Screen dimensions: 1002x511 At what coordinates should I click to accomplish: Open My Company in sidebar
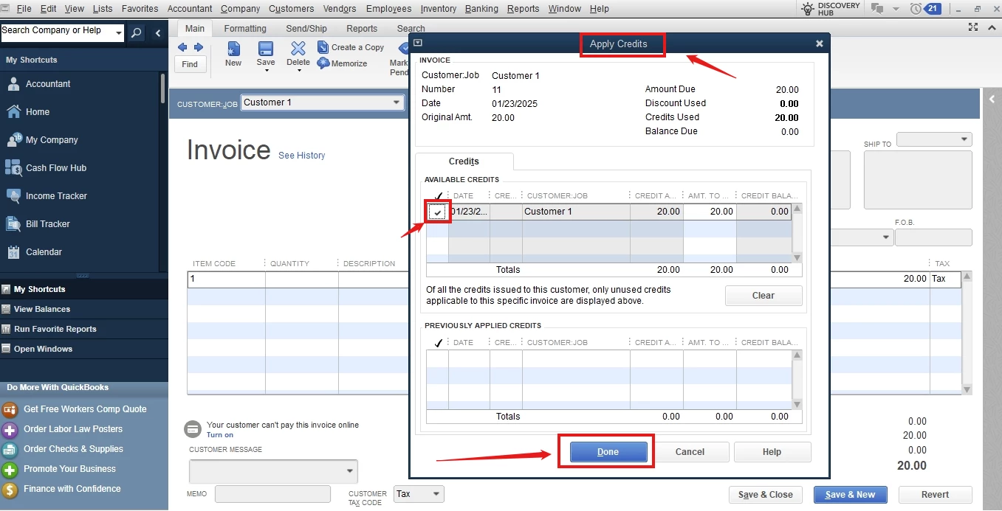click(x=52, y=140)
